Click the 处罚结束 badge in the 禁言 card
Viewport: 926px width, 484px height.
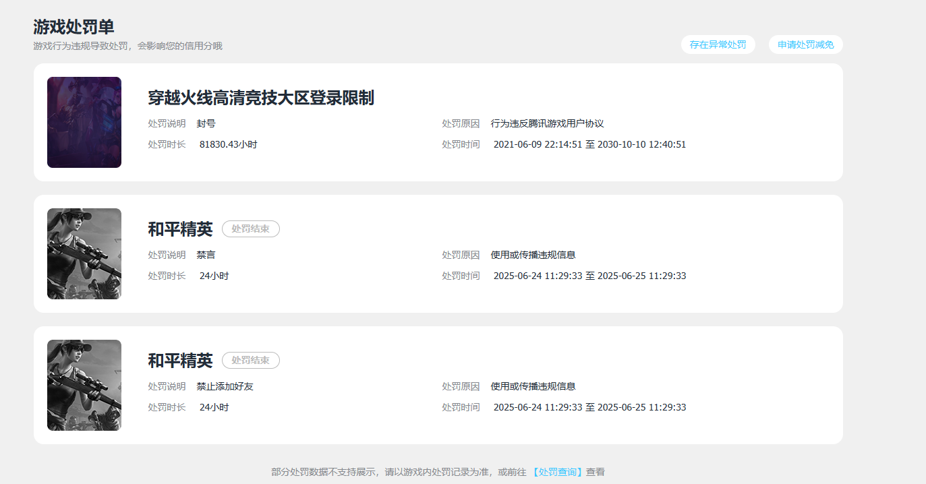pos(251,229)
